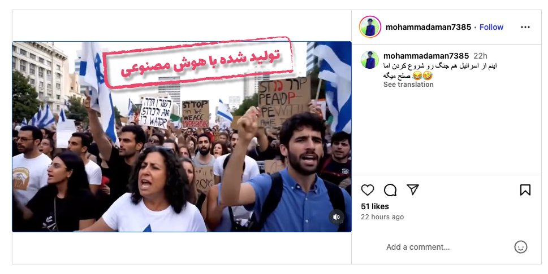Open mohammadaman7385 username in the post header
Image resolution: width=548 pixels, height=274 pixels.
428,27
